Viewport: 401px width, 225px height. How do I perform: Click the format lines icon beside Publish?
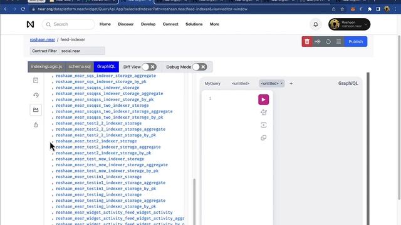(x=338, y=42)
